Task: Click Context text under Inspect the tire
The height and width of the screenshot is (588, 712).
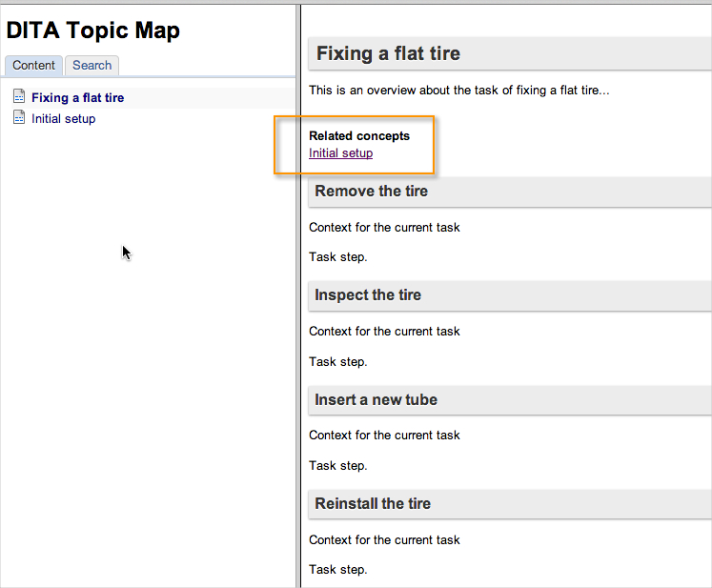Action: tap(384, 332)
